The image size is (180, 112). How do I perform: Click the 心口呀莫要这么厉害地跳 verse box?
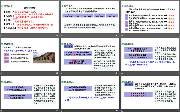pyautogui.click(x=78, y=53)
